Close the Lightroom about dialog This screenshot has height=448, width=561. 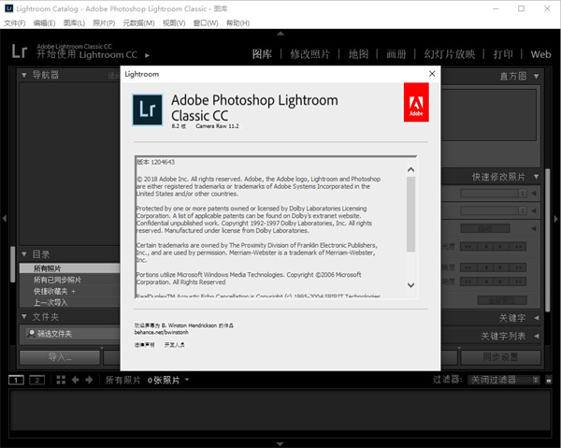pos(432,74)
